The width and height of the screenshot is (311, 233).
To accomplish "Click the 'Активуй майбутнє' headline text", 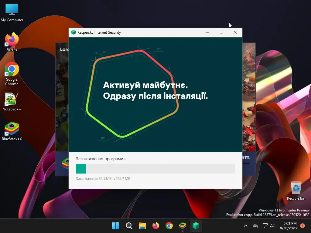I will click(x=145, y=85).
